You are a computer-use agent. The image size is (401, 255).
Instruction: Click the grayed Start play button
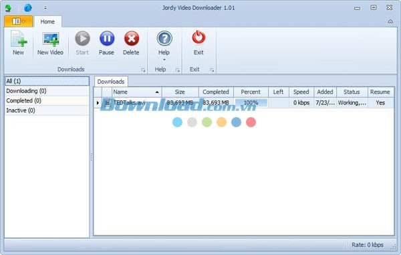point(82,38)
